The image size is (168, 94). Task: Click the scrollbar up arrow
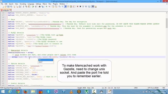pos(167,13)
